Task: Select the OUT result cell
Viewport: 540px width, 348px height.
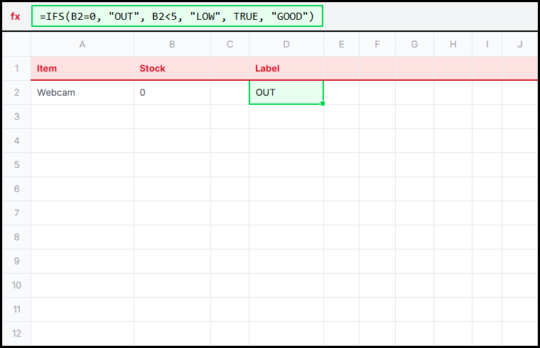Action: [286, 93]
